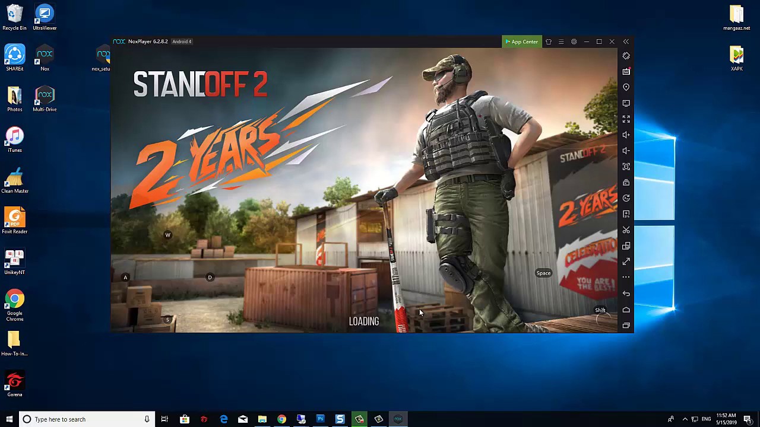
Task: Open Microsoft Edge from the taskbar
Action: point(223,419)
